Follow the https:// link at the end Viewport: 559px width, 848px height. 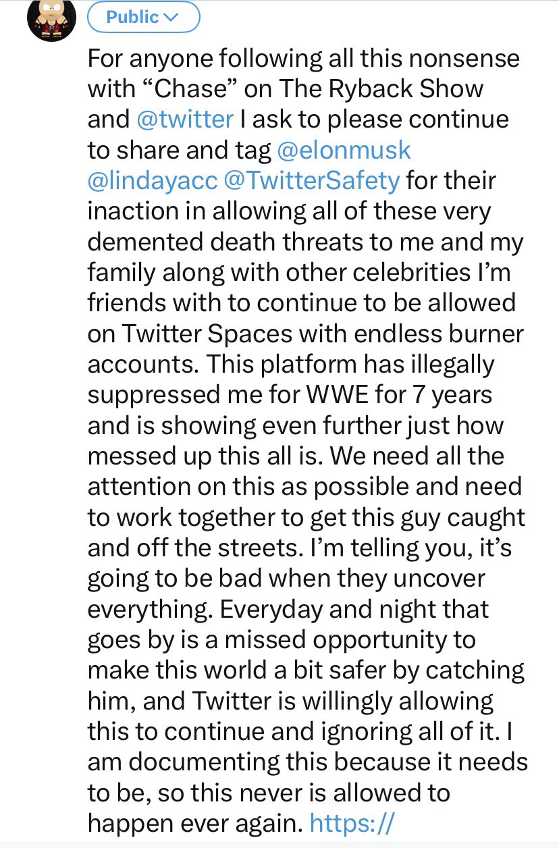click(351, 825)
